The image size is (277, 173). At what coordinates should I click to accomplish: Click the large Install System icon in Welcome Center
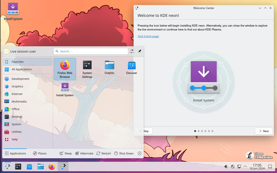pyautogui.click(x=204, y=78)
